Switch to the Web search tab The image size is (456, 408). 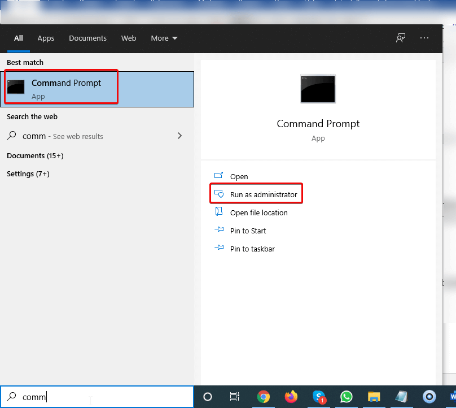pyautogui.click(x=129, y=38)
